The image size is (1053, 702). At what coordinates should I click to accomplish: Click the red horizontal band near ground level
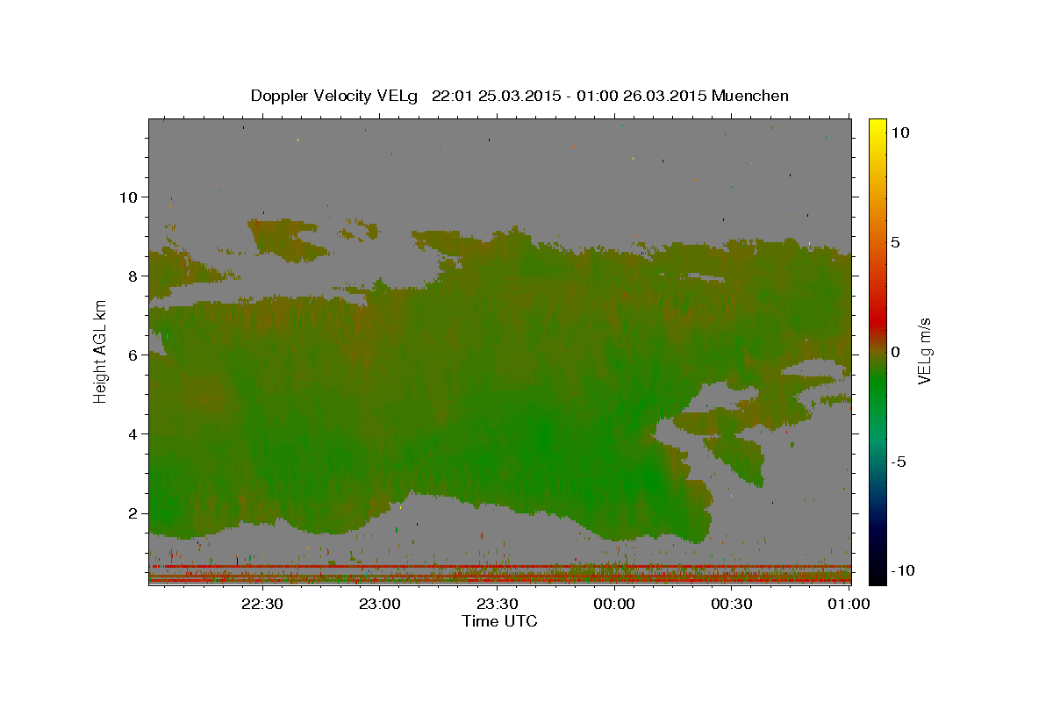click(500, 567)
